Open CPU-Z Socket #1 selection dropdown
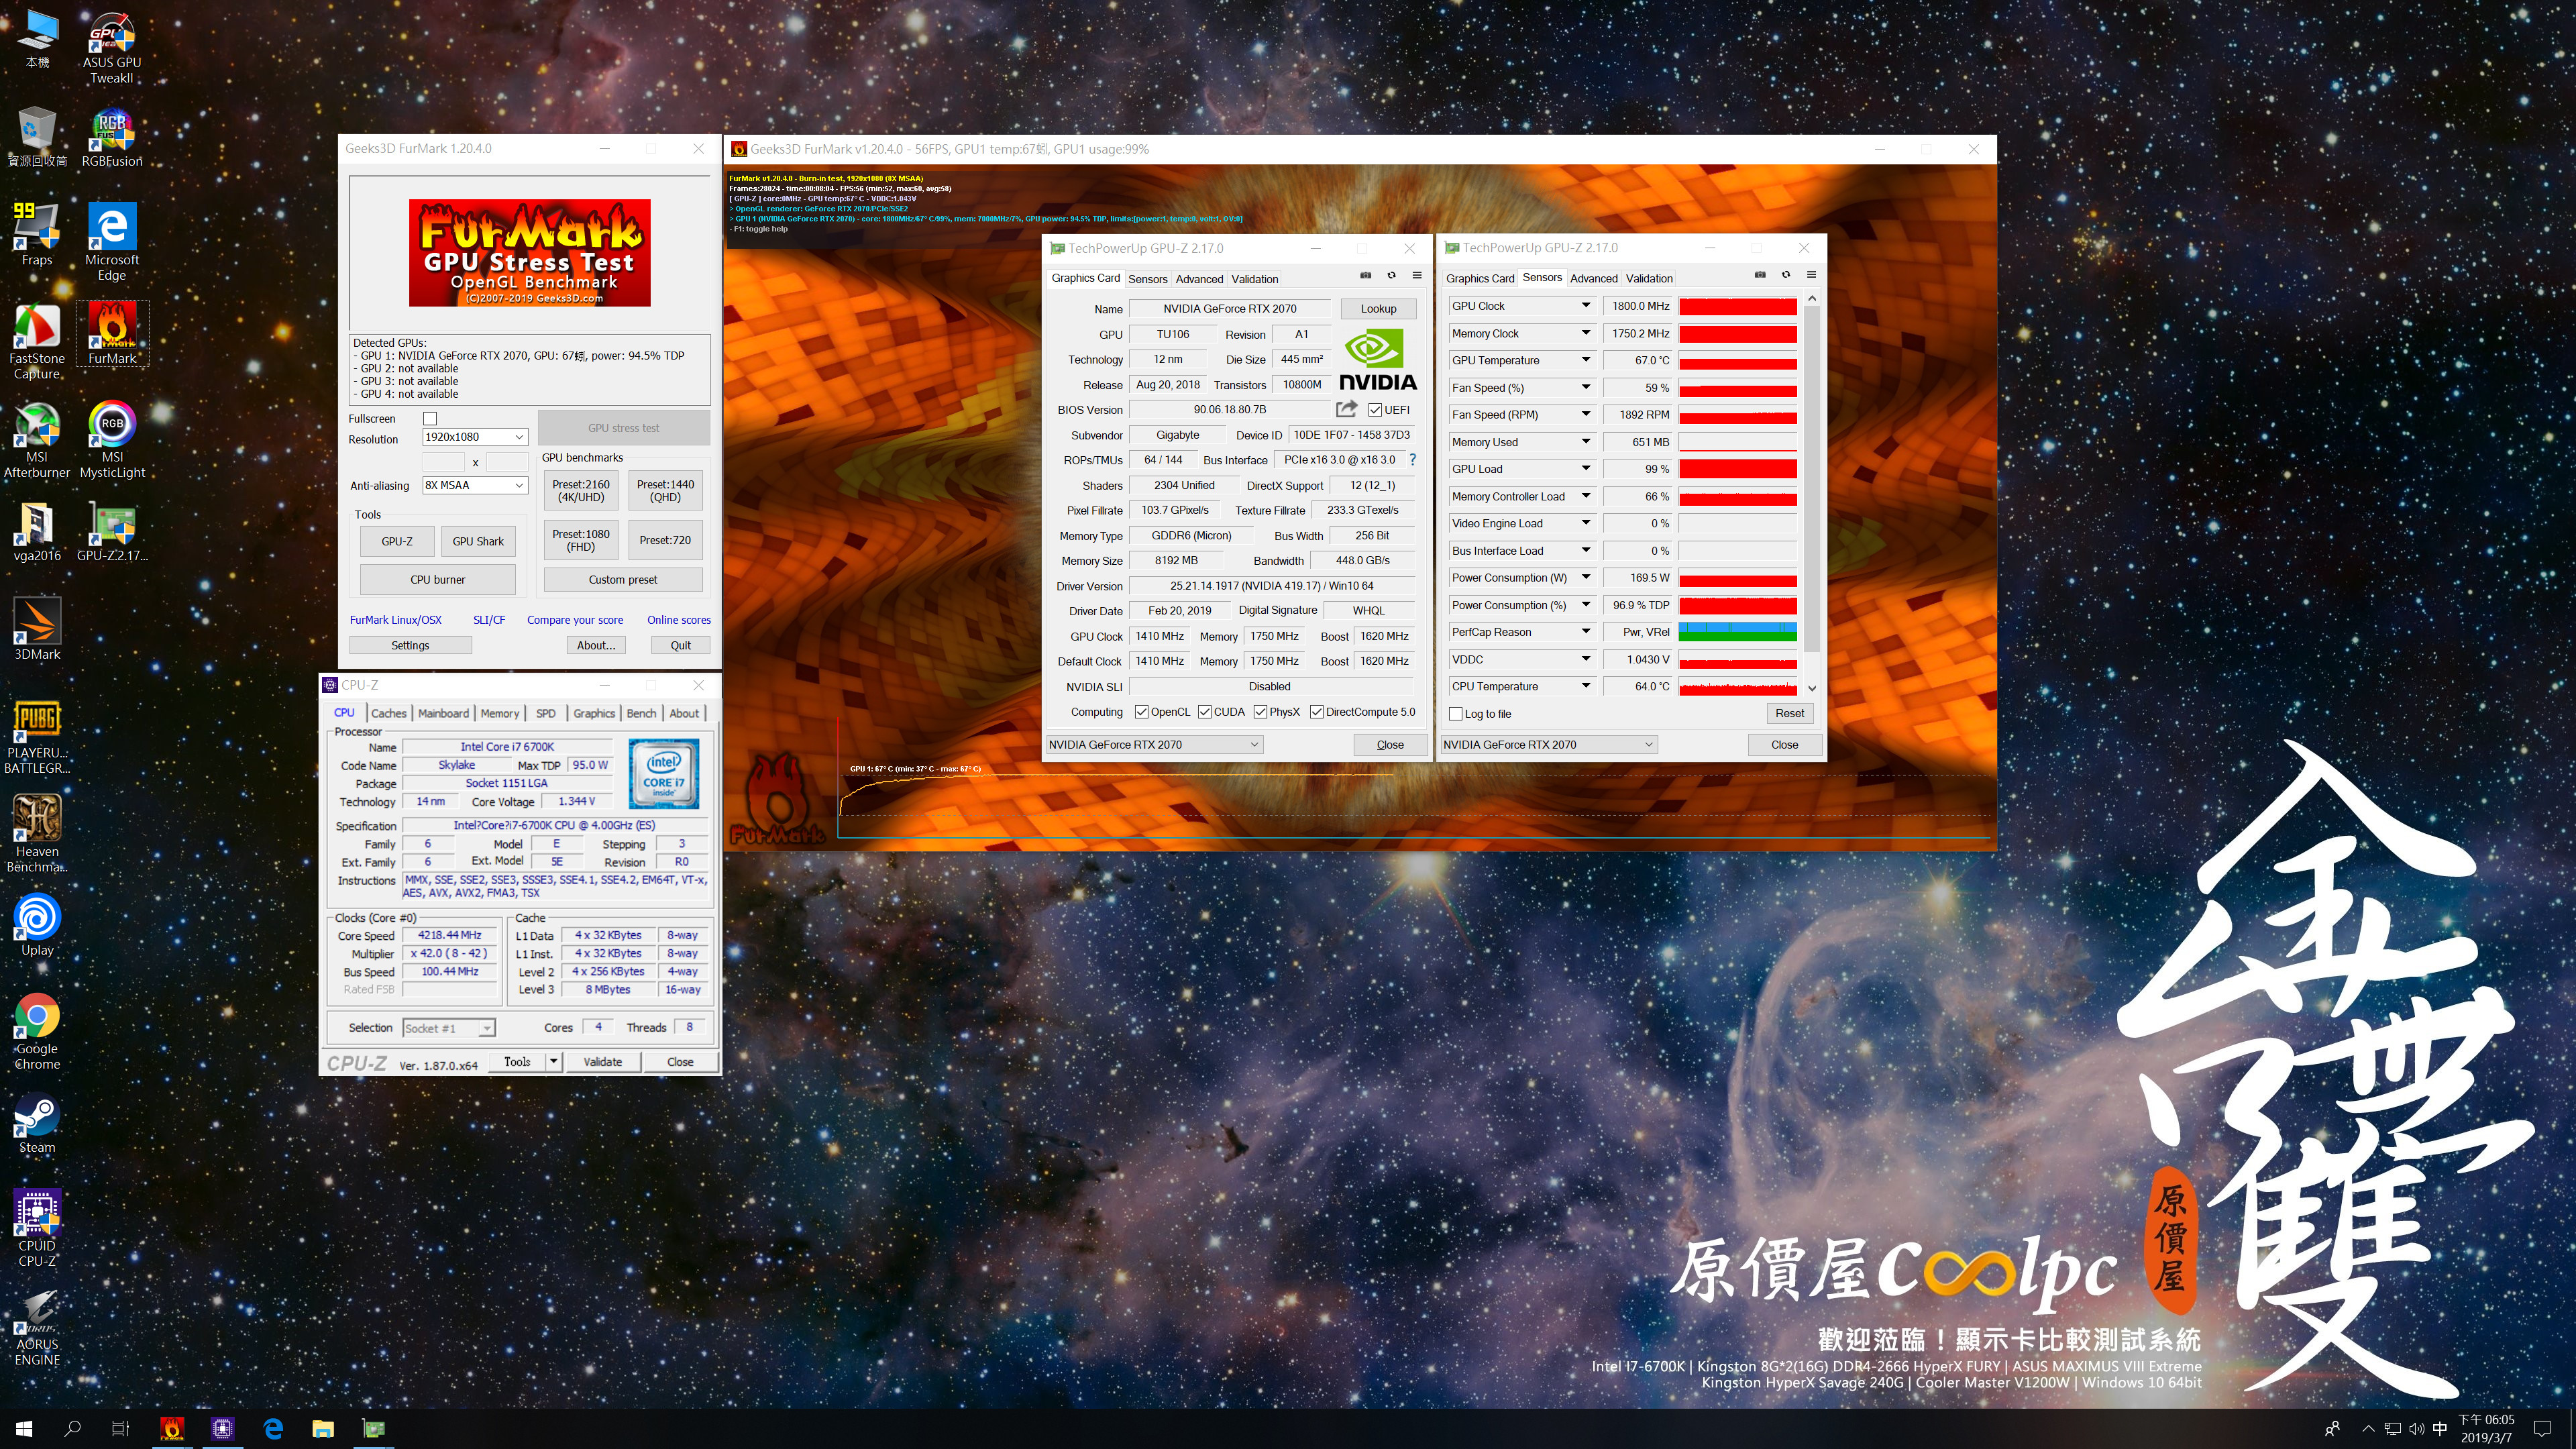This screenshot has width=2576, height=1449. [x=448, y=1028]
